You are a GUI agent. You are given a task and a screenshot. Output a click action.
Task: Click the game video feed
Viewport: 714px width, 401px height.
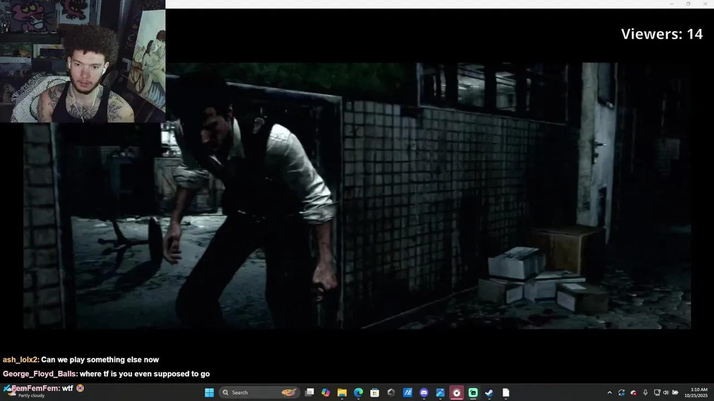(357, 195)
